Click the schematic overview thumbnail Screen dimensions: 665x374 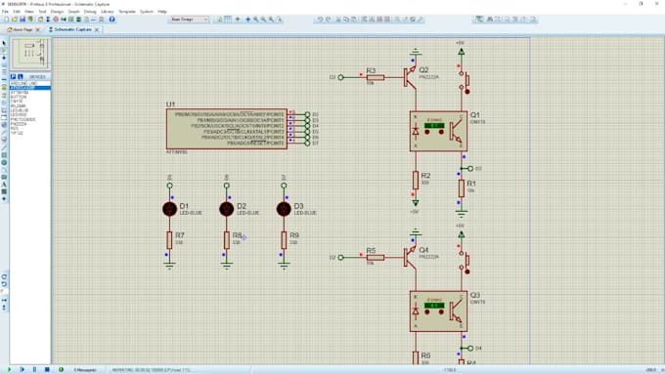click(x=30, y=54)
